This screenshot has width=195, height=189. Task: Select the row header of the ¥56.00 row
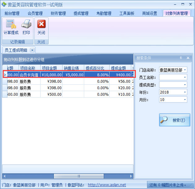coord(5,81)
